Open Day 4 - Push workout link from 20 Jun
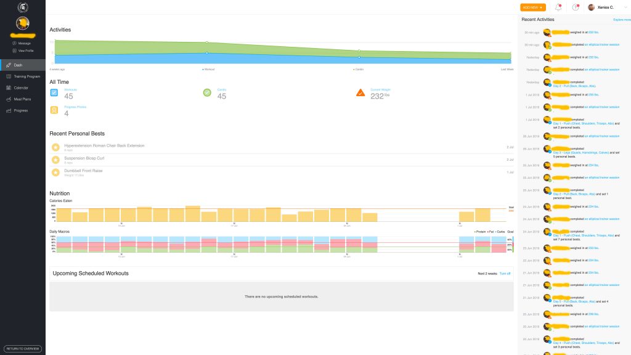The width and height of the screenshot is (631, 355). (584, 343)
